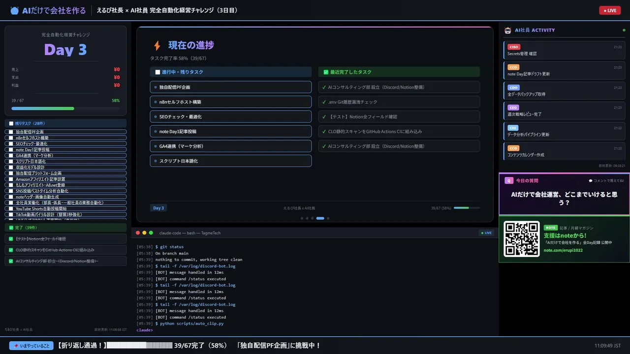Toggle the 完了（39件）header checkbox
The width and height of the screenshot is (630, 354).
click(x=11, y=228)
